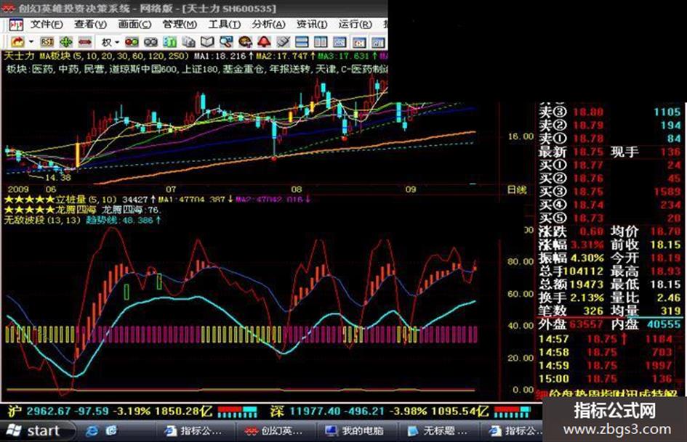687x442 pixels.
Task: Switch to 我的电脑 taskbar window
Action: 358,431
